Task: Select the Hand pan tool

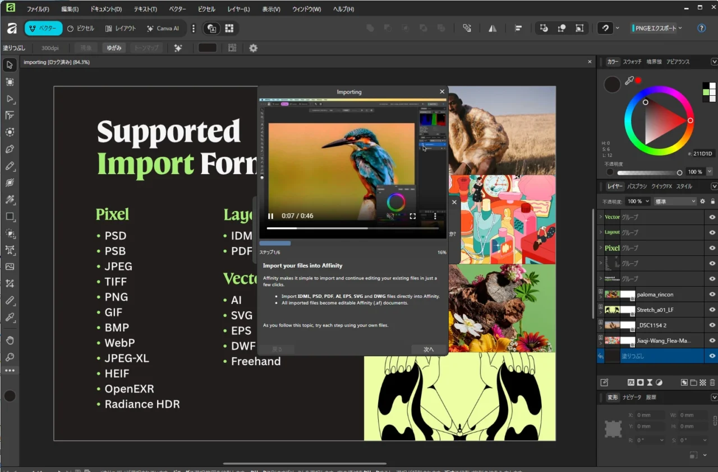Action: tap(10, 340)
